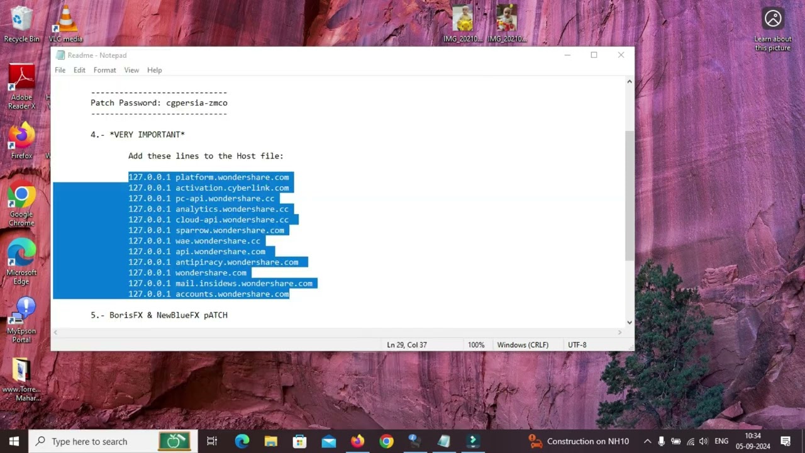Switch to Notepad taskbar icon
The image size is (805, 453).
tap(445, 441)
